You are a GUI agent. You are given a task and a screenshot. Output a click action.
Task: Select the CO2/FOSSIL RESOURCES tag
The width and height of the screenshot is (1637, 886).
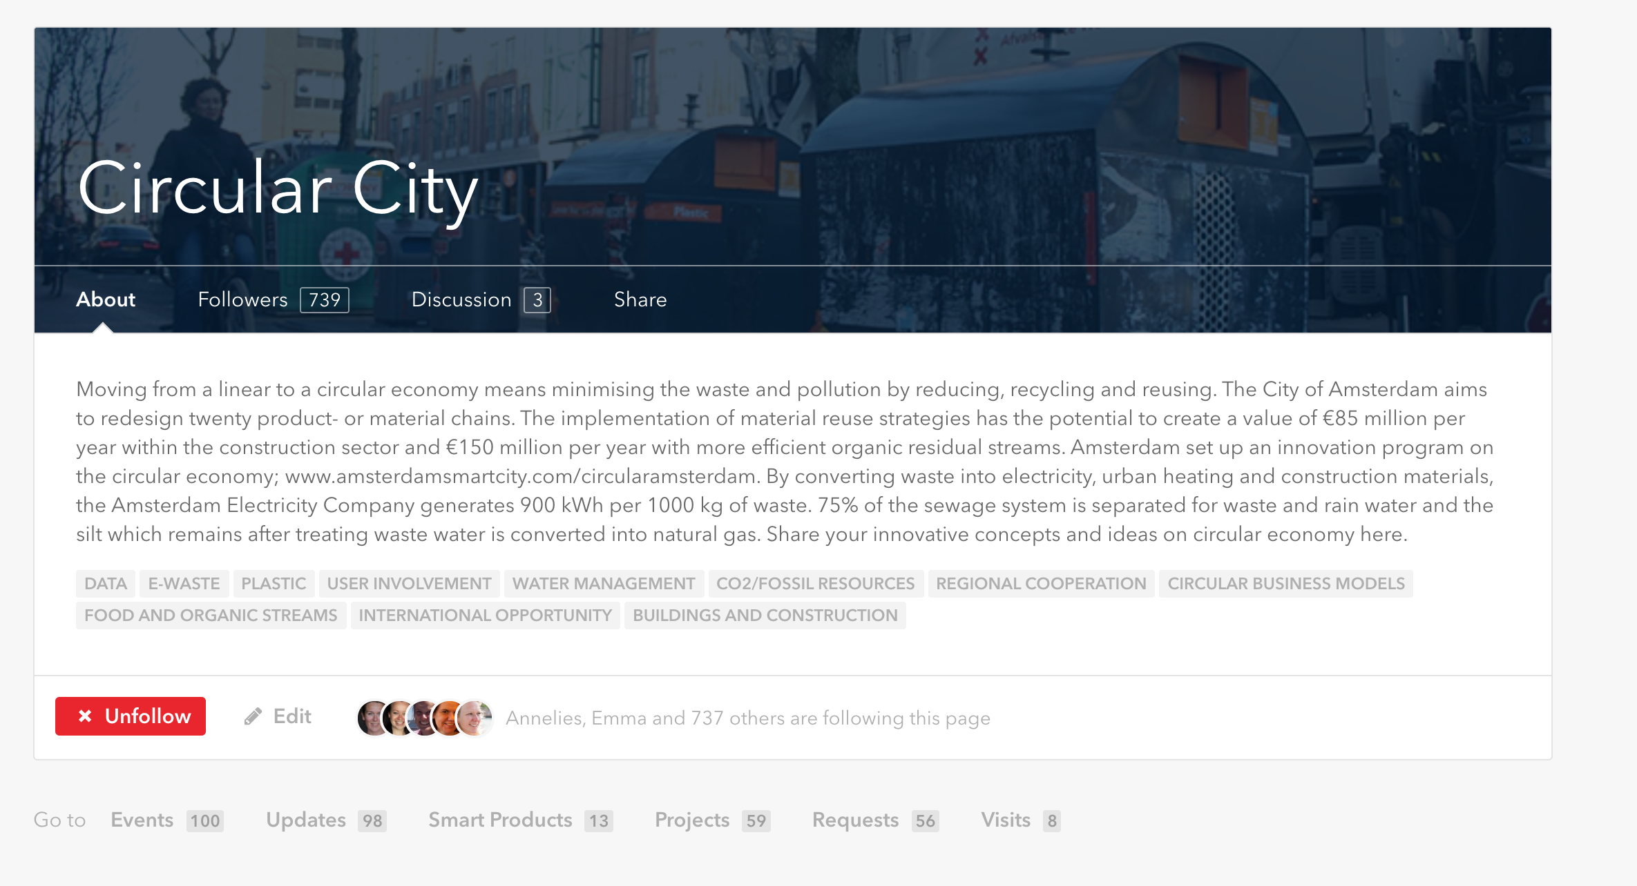tap(816, 584)
